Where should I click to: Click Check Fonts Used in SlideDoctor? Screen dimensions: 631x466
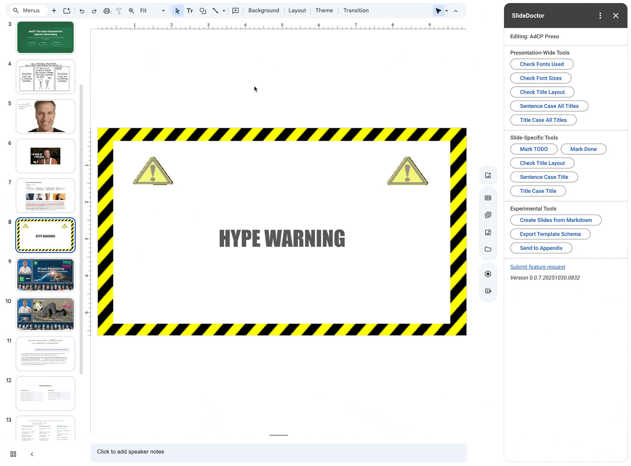tap(541, 64)
